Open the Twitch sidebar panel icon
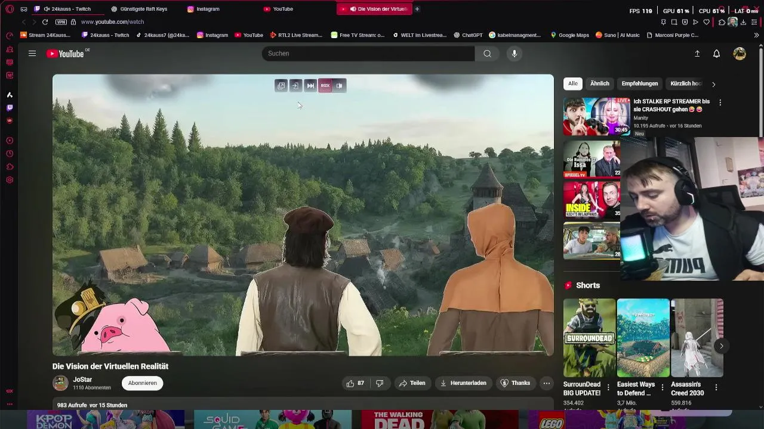 tap(10, 108)
